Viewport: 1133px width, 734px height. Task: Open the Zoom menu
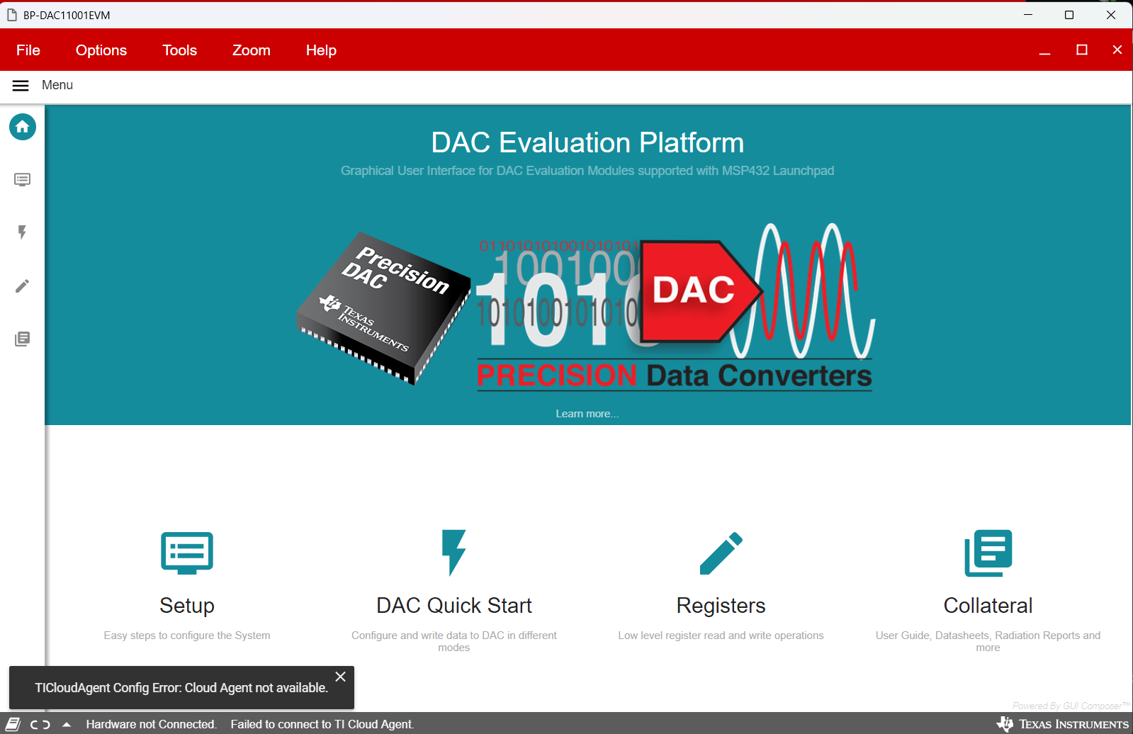252,50
